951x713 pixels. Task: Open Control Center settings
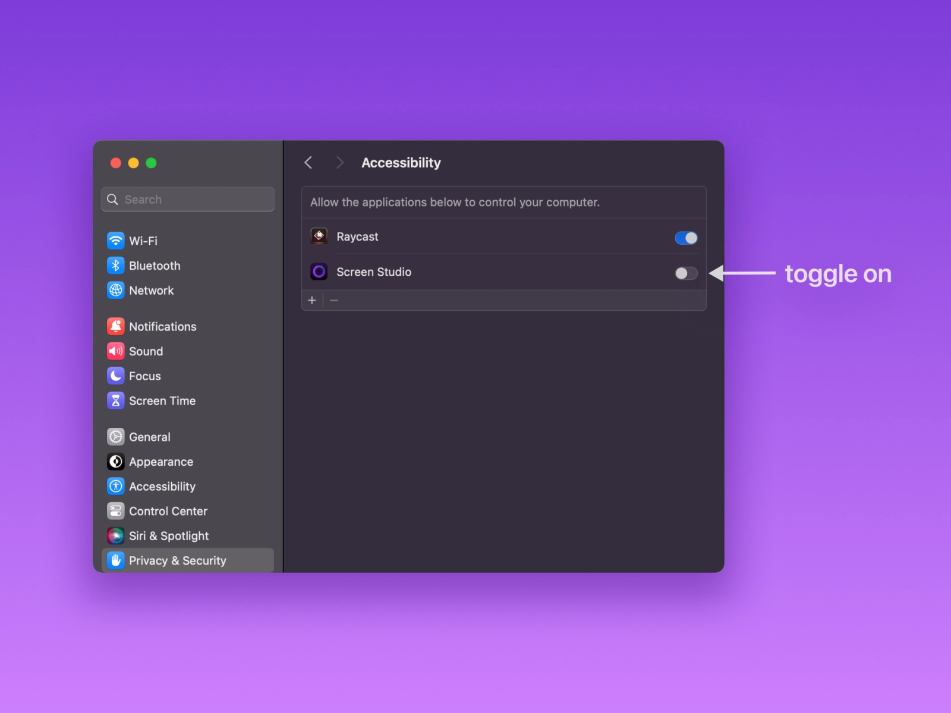pyautogui.click(x=168, y=512)
